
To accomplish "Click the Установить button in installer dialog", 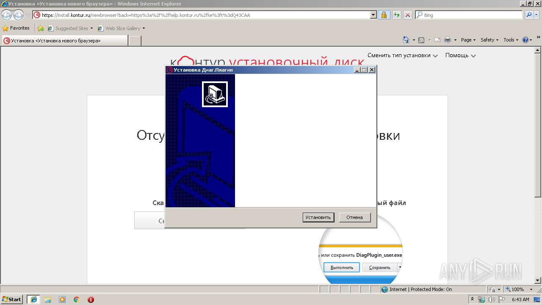I will tap(318, 217).
